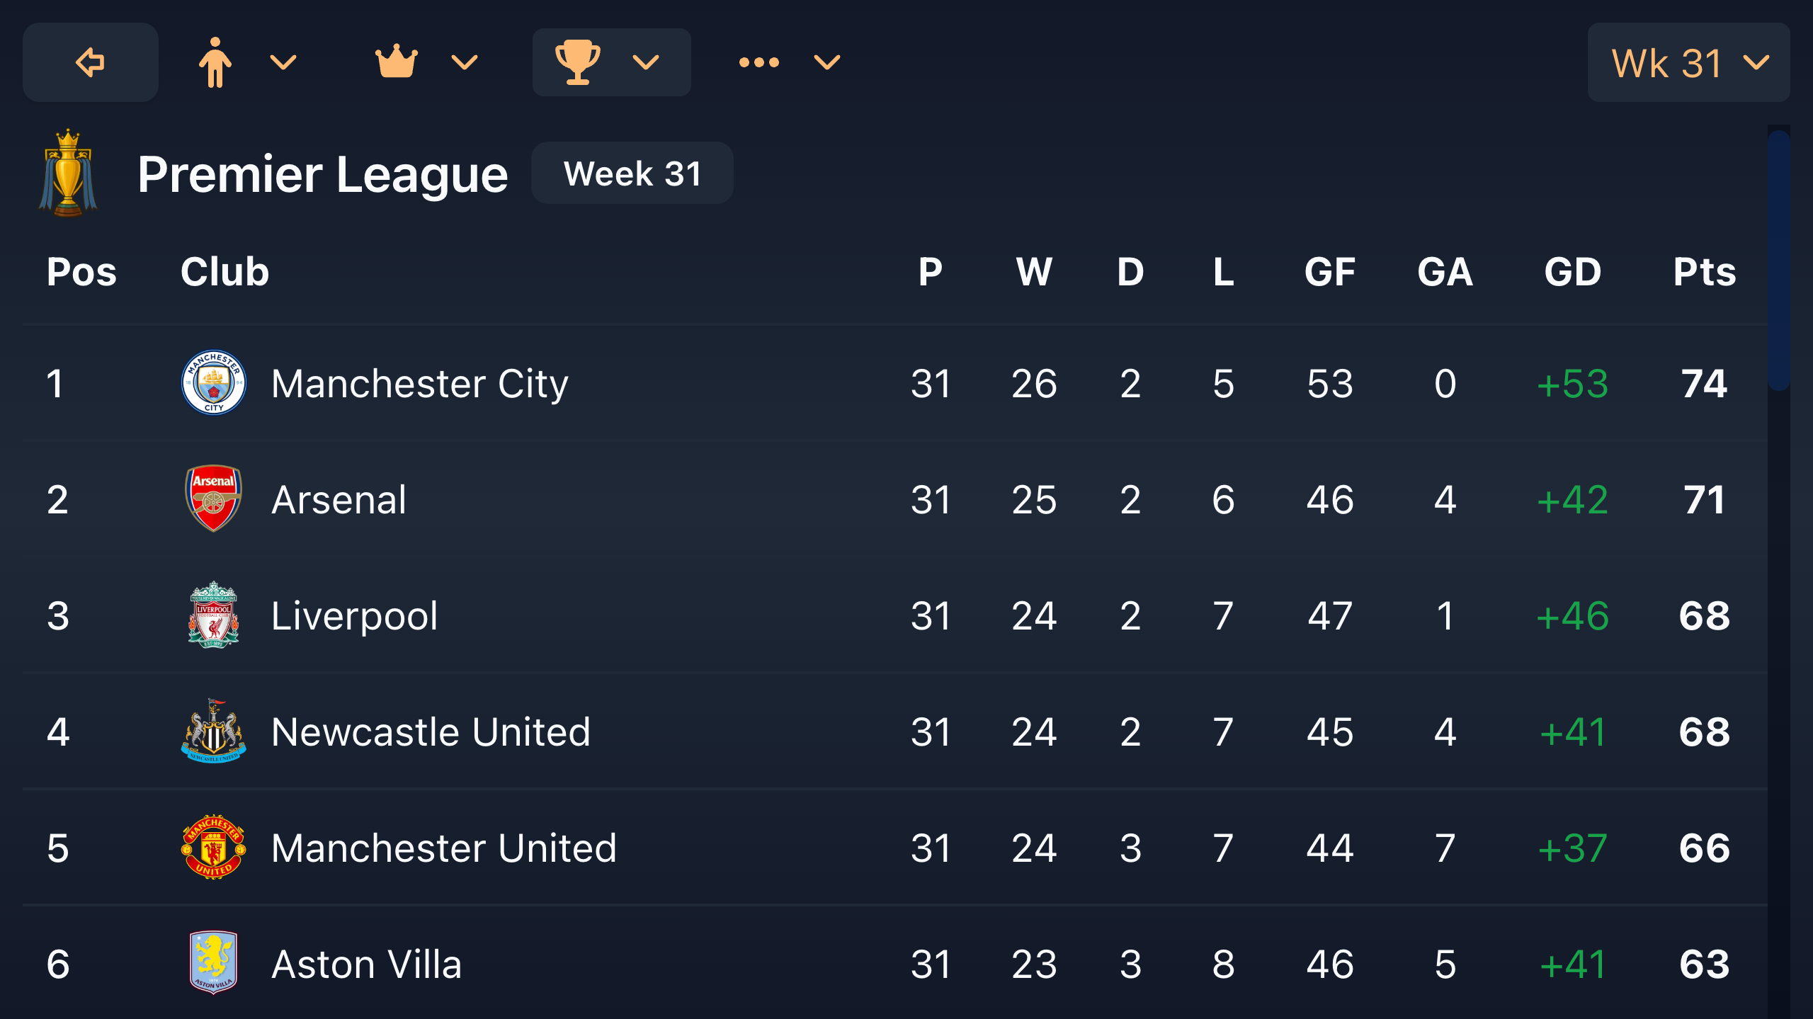Sort table by Pts column header

pos(1704,272)
